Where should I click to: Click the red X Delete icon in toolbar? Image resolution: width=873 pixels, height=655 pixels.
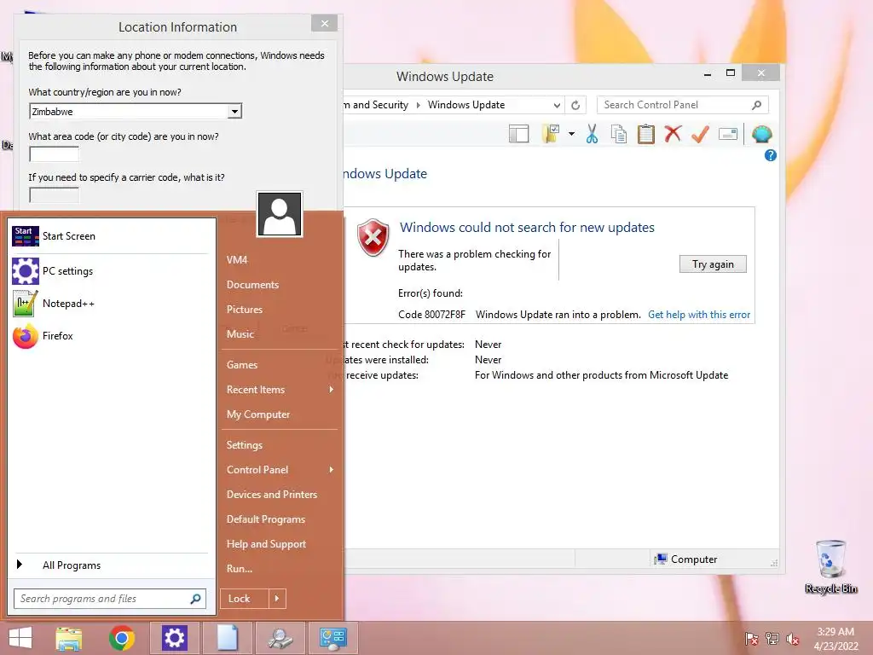[673, 134]
